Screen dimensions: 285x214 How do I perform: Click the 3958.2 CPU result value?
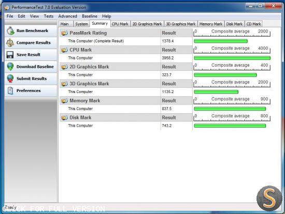pyautogui.click(x=167, y=58)
